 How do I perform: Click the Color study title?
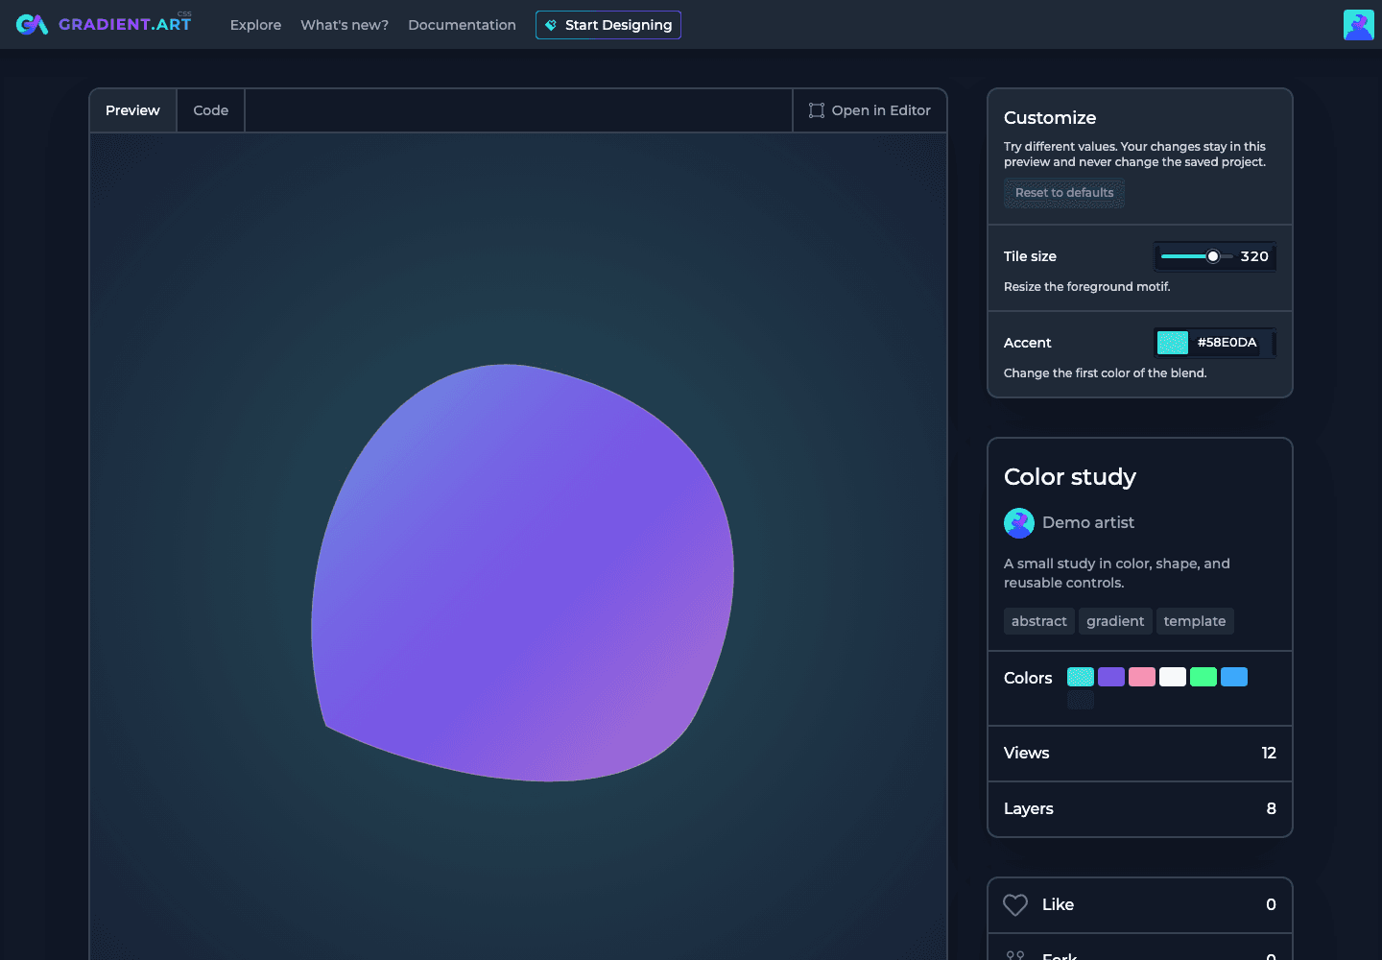click(1070, 477)
